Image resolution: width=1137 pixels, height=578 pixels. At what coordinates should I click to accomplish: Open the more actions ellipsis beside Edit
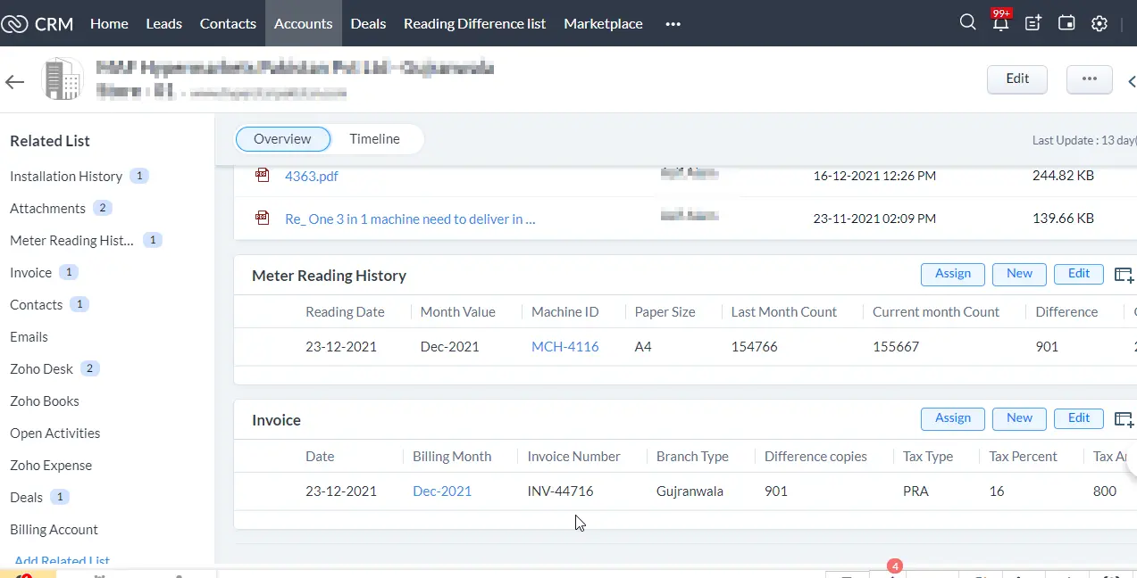[1089, 78]
